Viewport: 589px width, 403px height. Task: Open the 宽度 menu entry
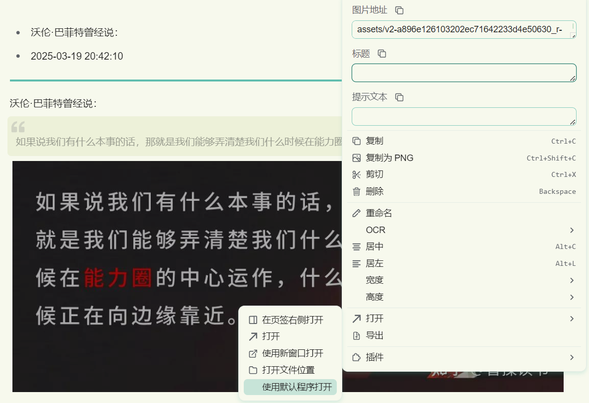coord(464,280)
